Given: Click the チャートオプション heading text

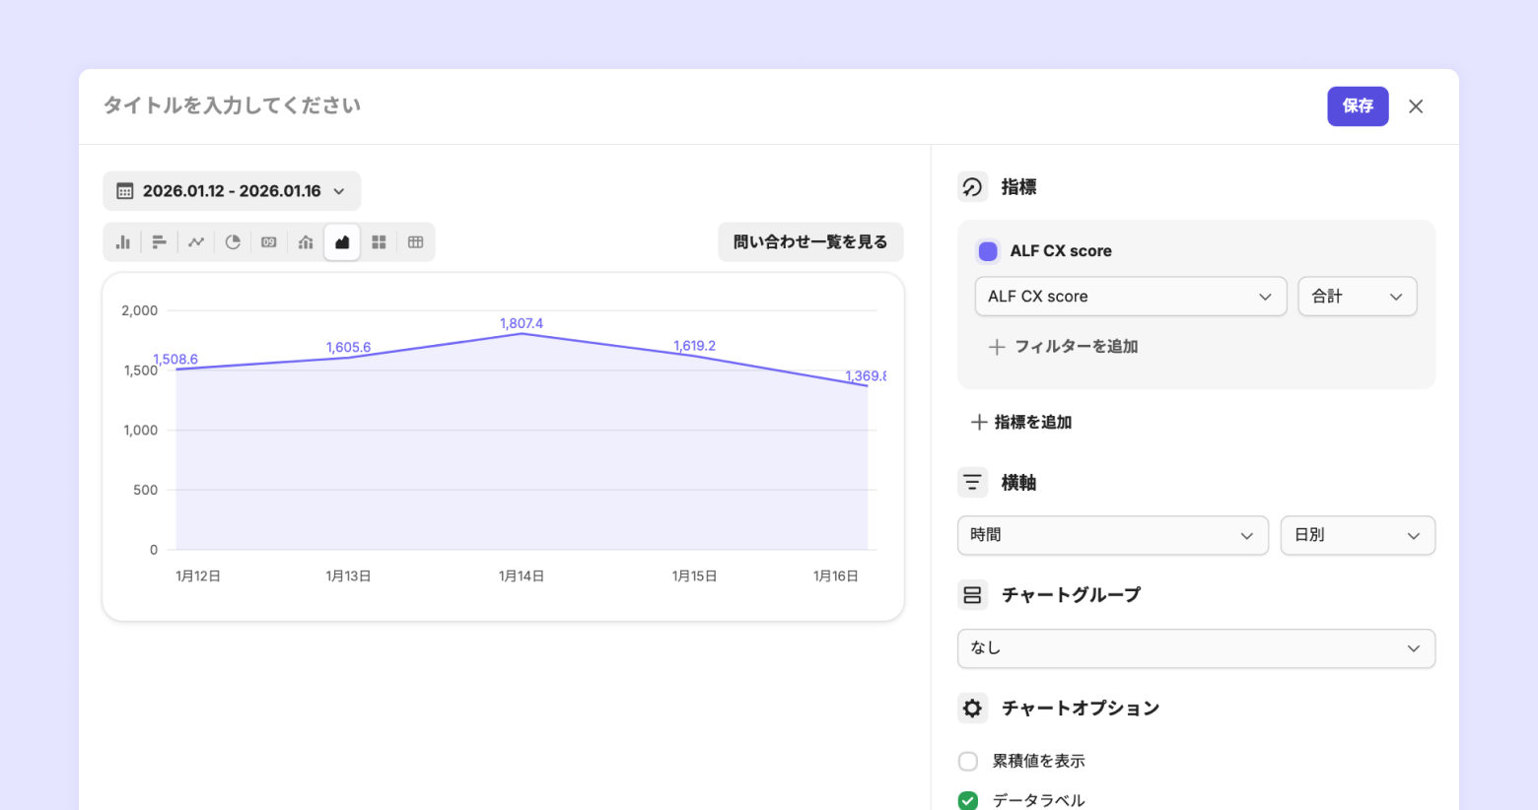Looking at the screenshot, I should 1081,709.
